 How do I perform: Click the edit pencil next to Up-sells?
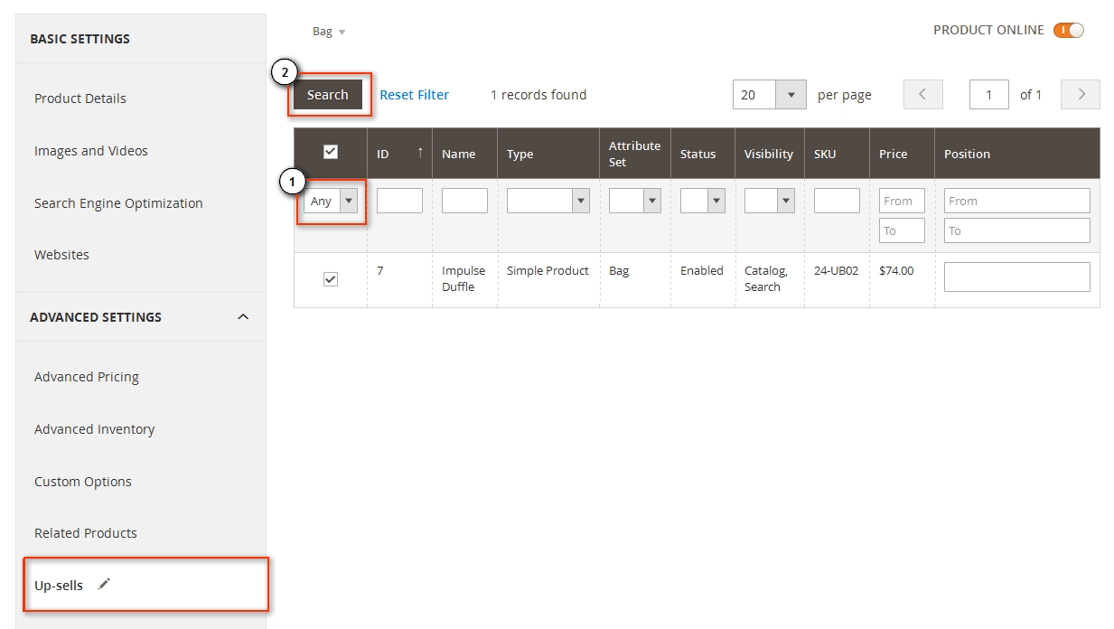(103, 585)
